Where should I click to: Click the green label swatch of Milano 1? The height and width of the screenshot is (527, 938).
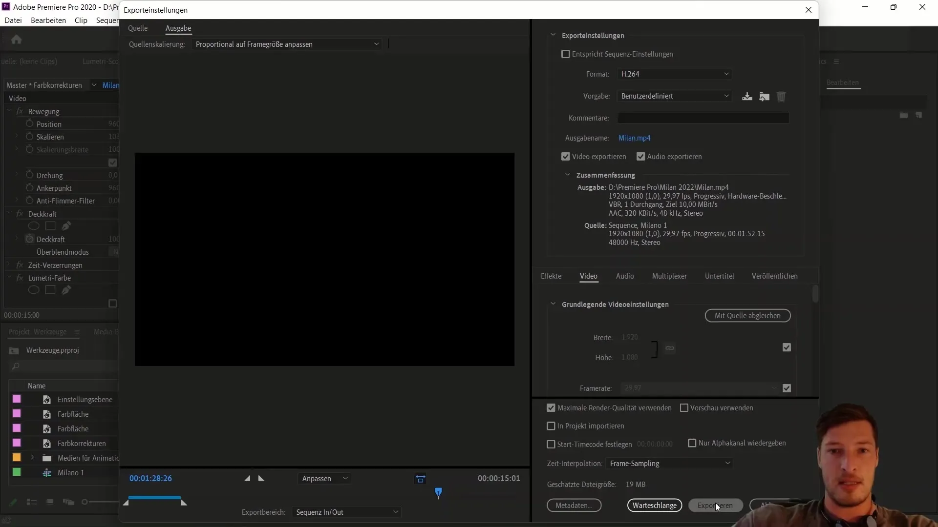tap(17, 472)
